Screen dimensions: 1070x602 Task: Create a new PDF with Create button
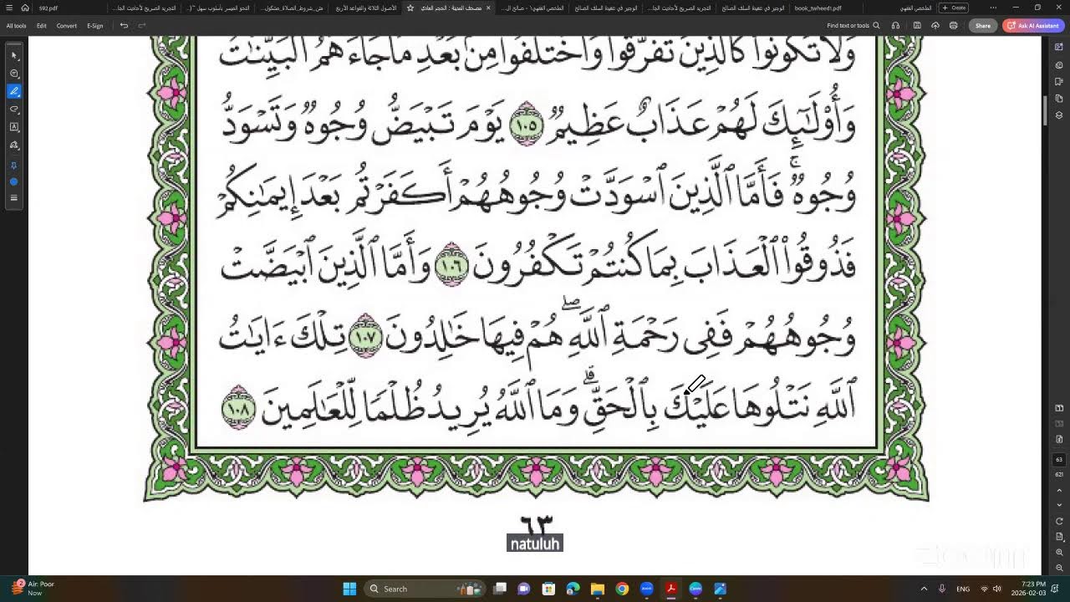click(x=954, y=8)
